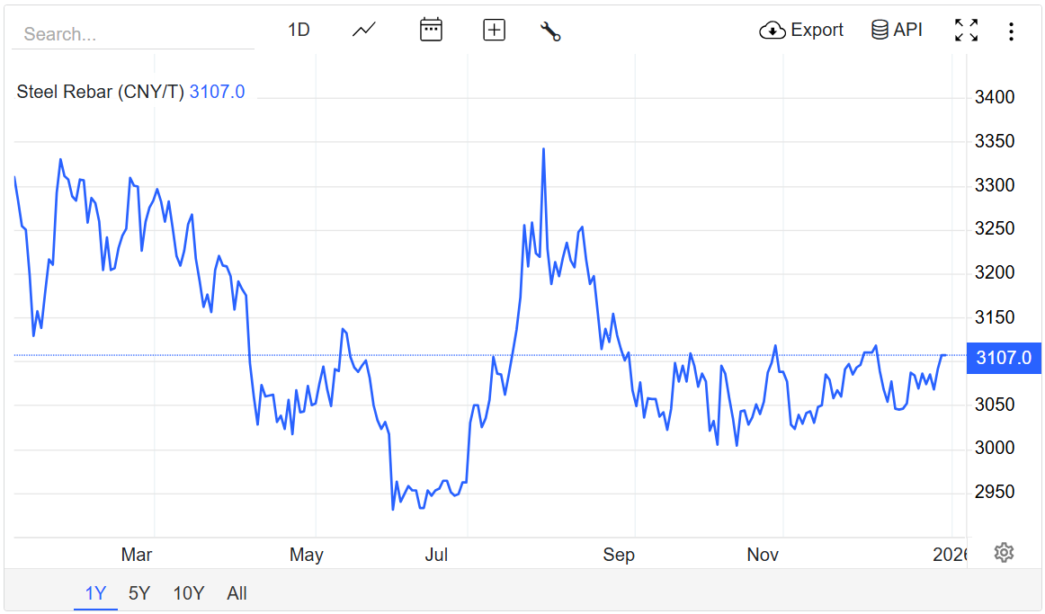This screenshot has height=614, width=1045.
Task: Open the three-dot more options menu
Action: (x=1011, y=31)
